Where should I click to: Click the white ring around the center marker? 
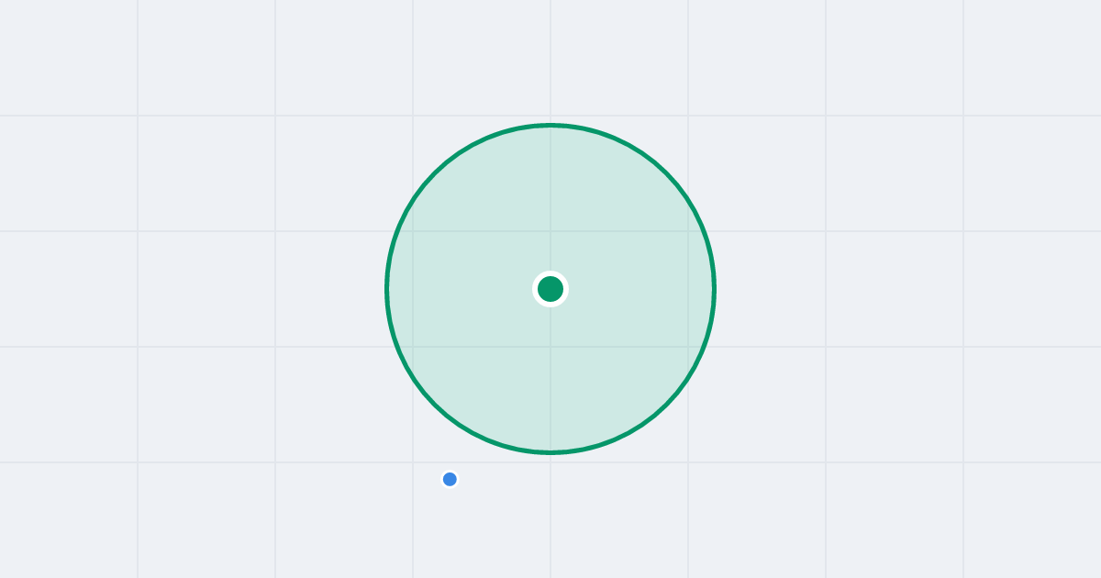550,273
